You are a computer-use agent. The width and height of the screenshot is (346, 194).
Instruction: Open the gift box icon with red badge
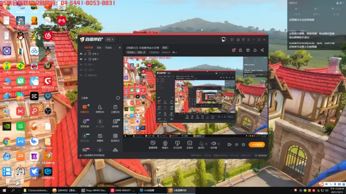point(234,50)
